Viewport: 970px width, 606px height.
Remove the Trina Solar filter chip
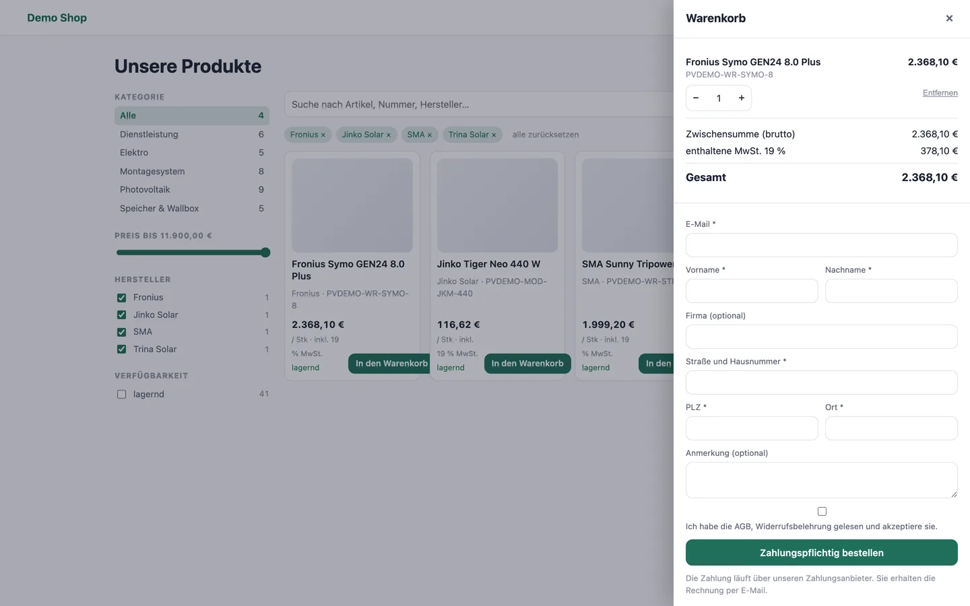pos(494,135)
